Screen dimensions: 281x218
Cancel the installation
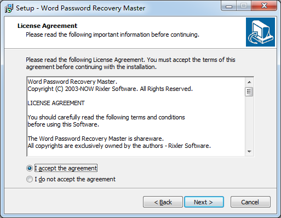click(250, 202)
